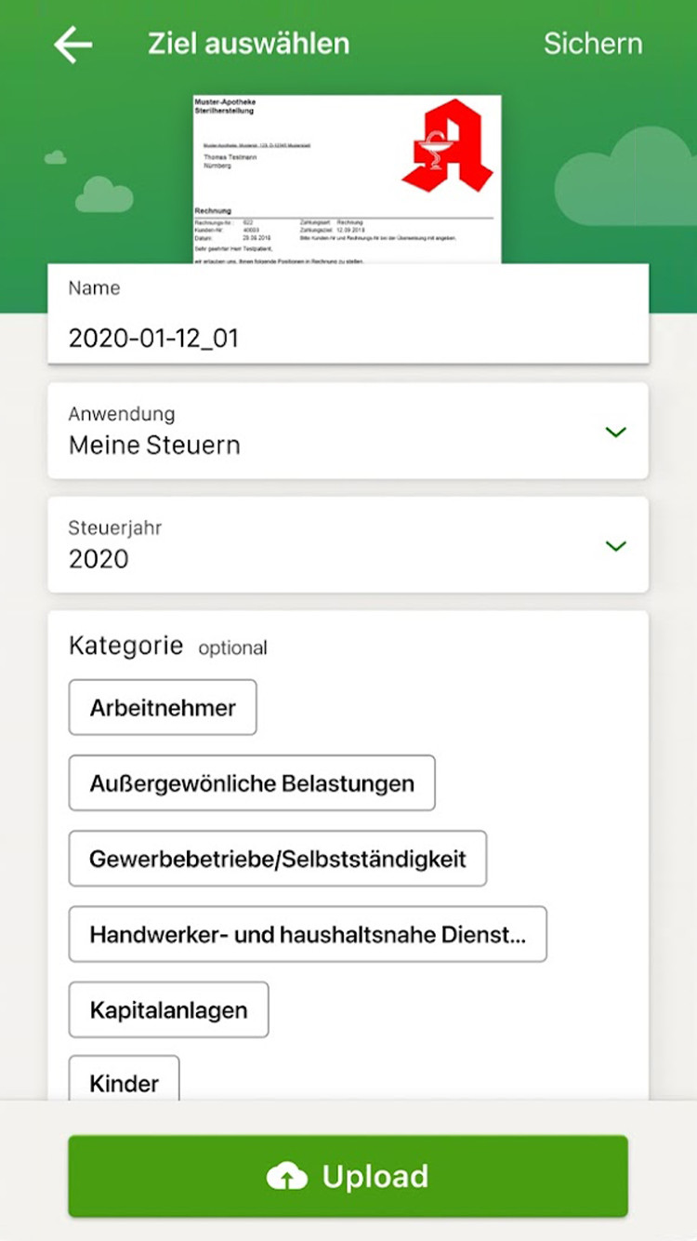The width and height of the screenshot is (697, 1241).
Task: Select the Außergewönliche Belastungen category
Action: (x=252, y=783)
